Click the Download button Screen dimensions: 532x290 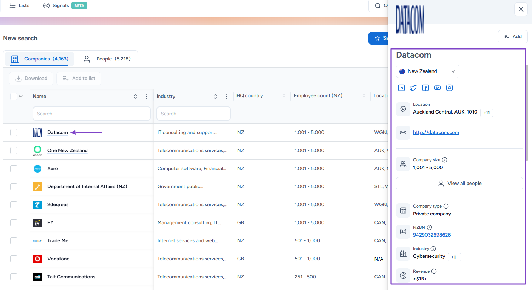tap(31, 79)
